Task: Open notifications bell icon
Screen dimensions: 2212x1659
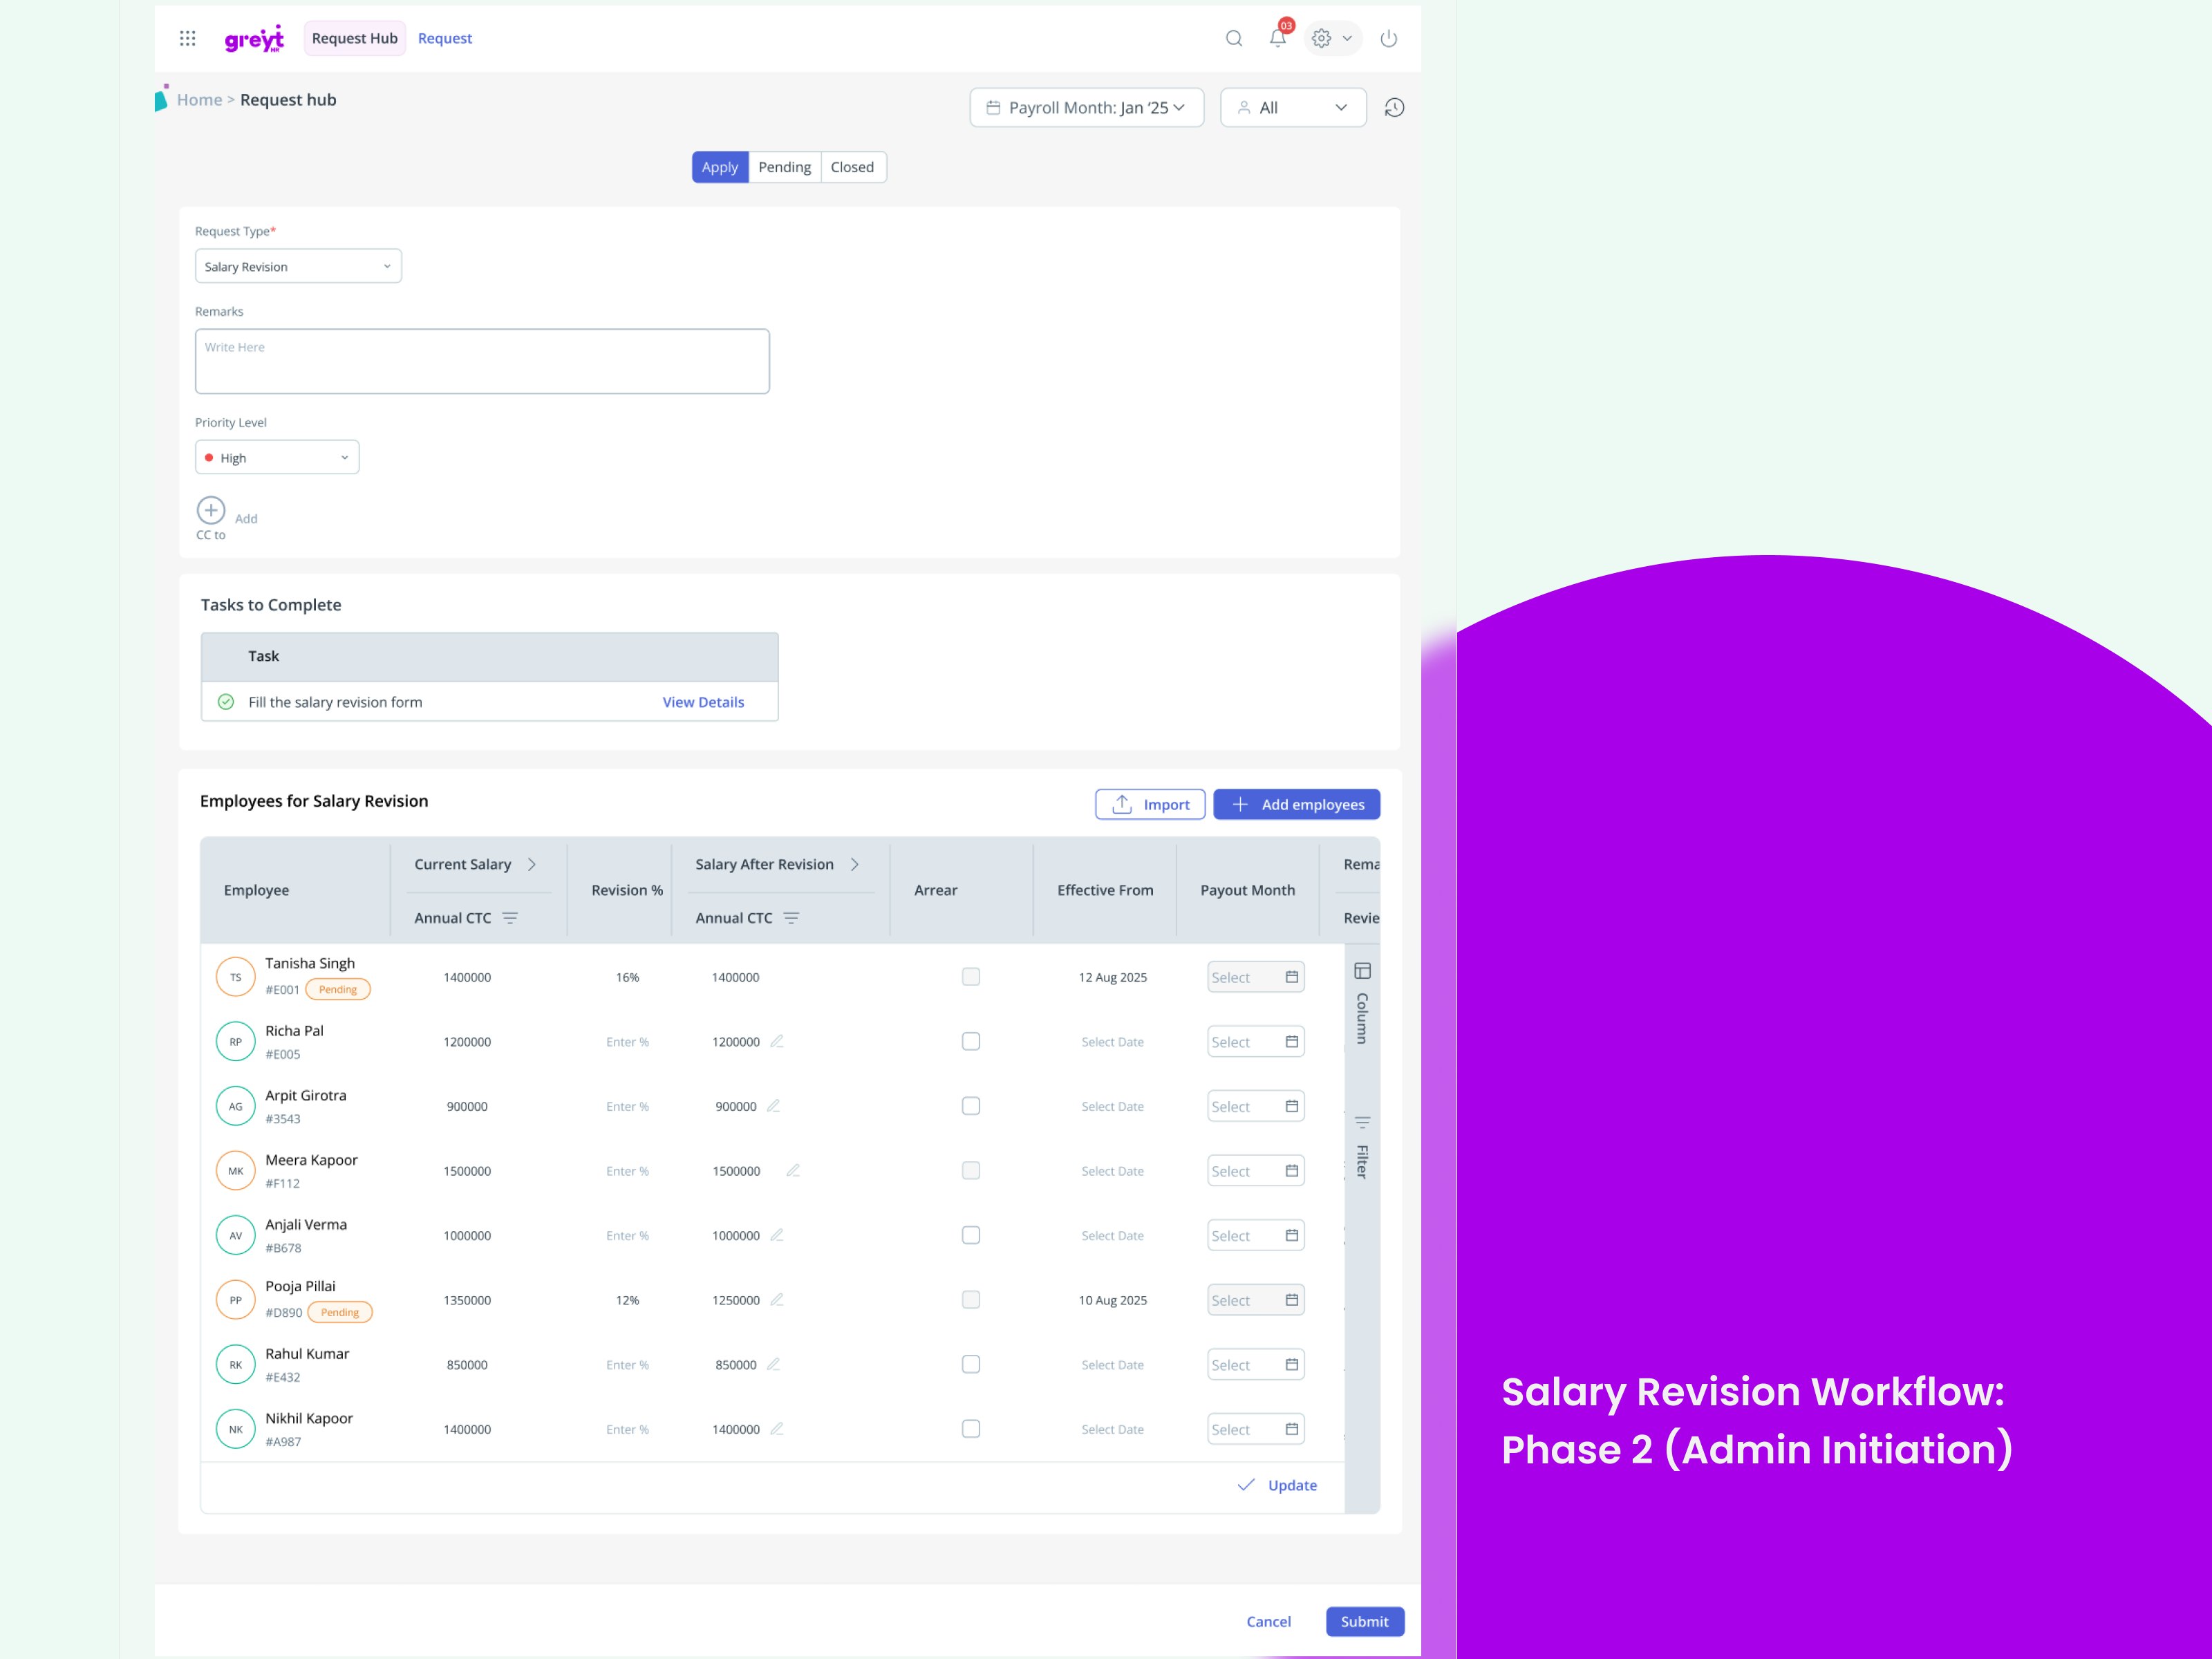Action: coord(1277,38)
